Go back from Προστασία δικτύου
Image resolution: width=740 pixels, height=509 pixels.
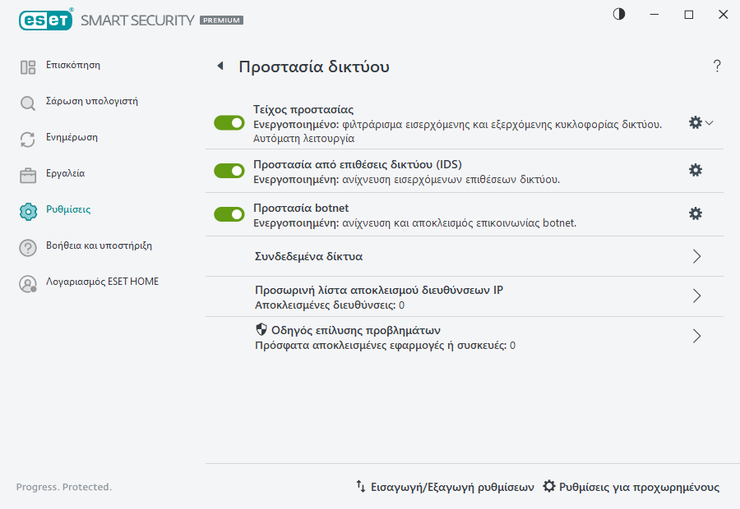(220, 66)
